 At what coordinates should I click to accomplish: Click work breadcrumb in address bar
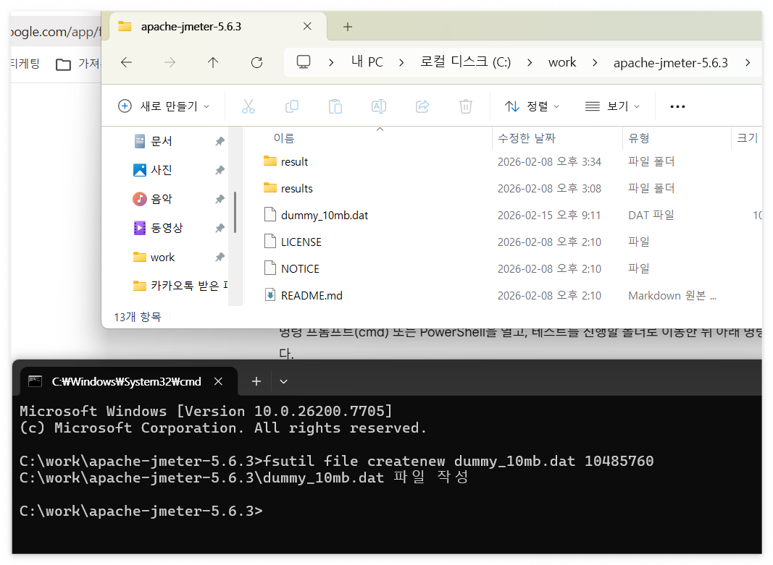[562, 62]
